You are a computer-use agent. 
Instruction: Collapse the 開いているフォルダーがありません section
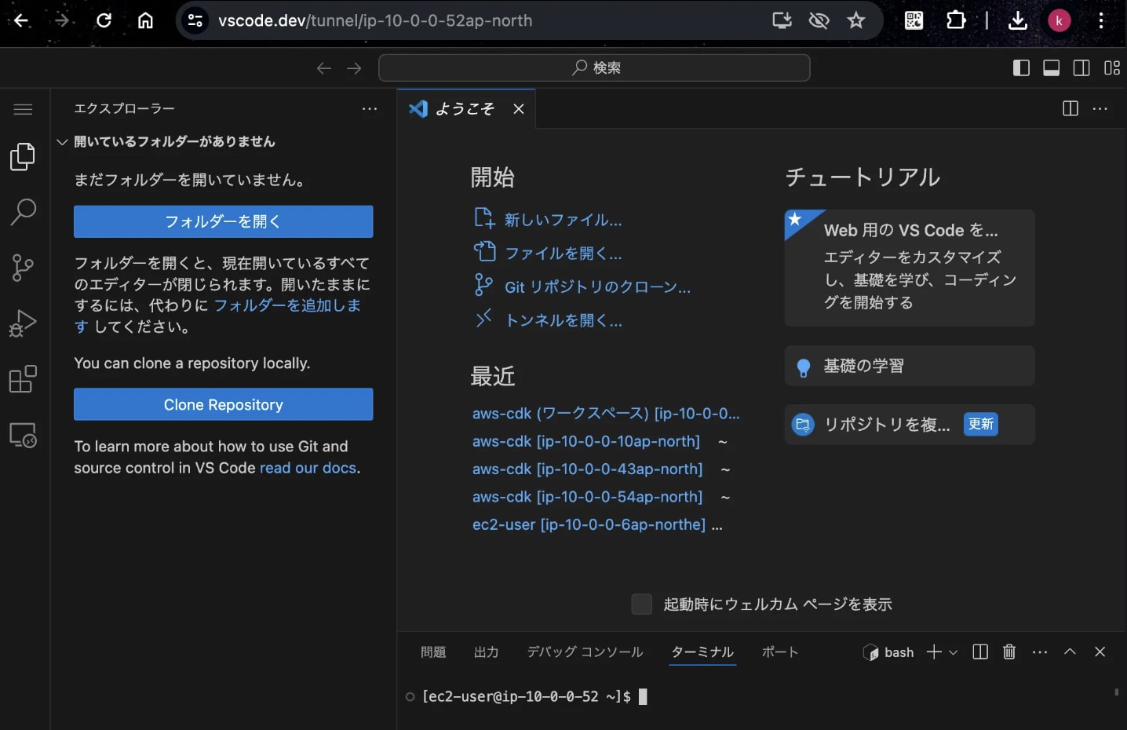click(x=62, y=141)
